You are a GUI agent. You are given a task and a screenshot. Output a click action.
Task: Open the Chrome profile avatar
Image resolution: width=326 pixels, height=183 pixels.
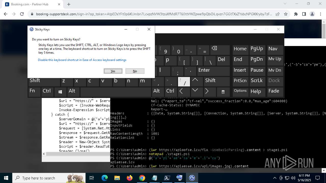pos(312,14)
